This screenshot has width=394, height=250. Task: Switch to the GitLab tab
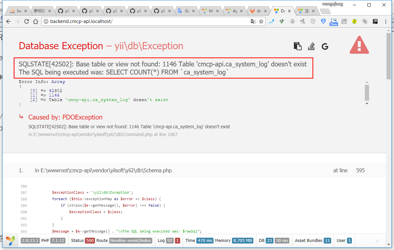(256, 11)
